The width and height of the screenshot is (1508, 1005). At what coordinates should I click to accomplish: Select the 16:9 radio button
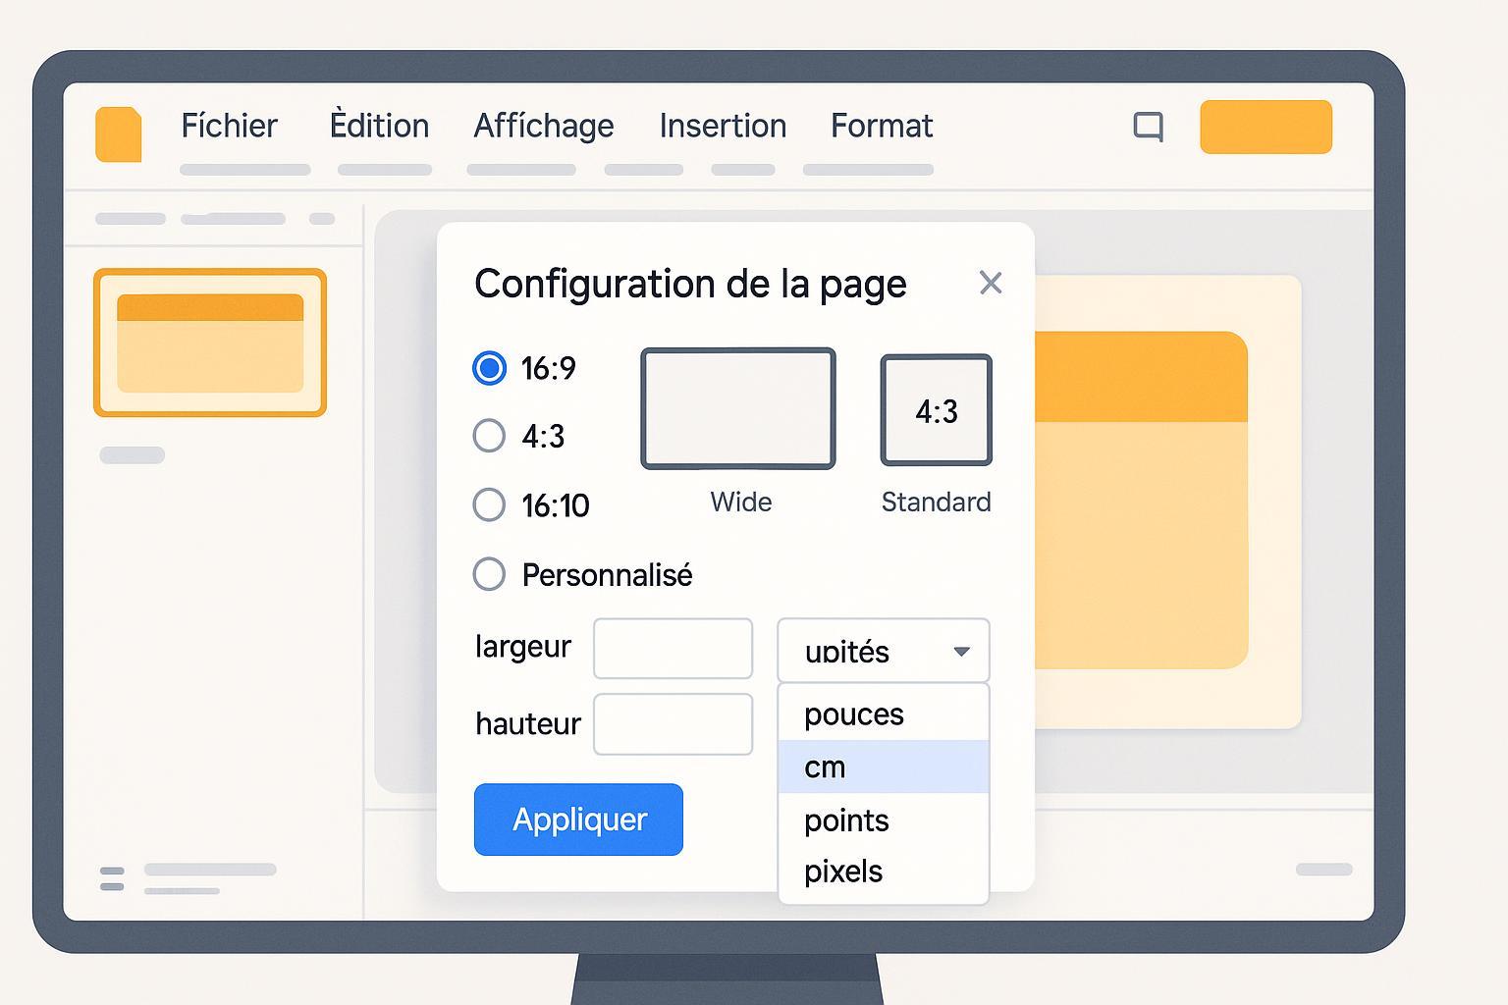[489, 368]
